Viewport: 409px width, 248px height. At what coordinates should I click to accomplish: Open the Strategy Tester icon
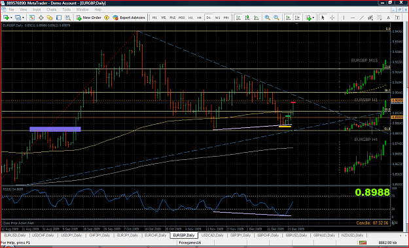68,18
